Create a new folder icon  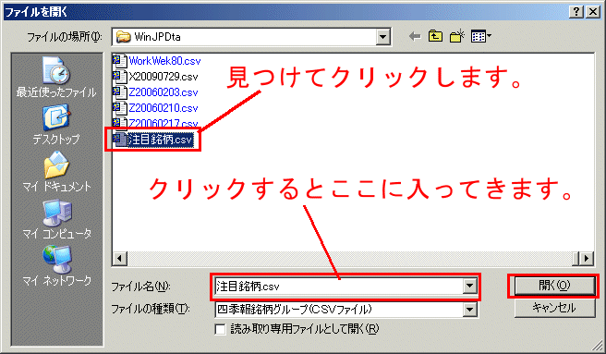coord(456,36)
